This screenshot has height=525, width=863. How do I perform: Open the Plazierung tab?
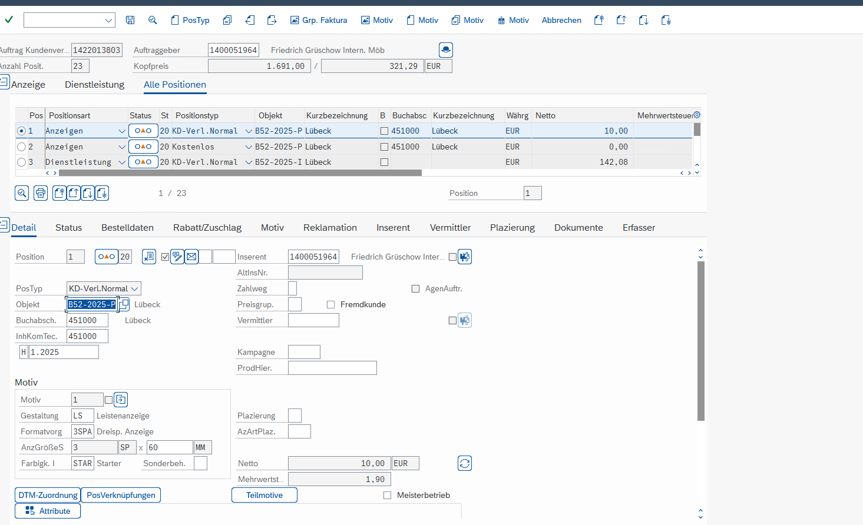click(x=512, y=227)
